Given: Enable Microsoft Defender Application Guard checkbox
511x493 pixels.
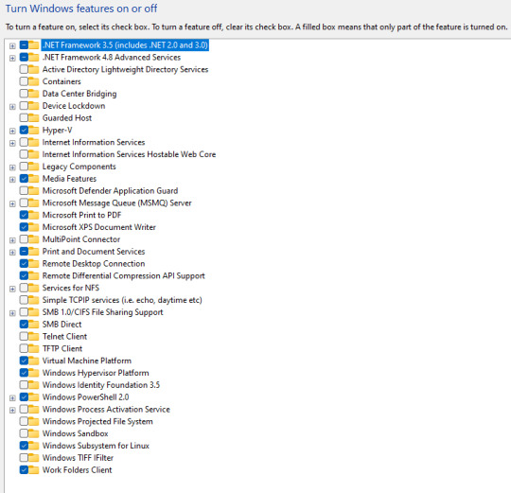Looking at the screenshot, I should click(24, 190).
